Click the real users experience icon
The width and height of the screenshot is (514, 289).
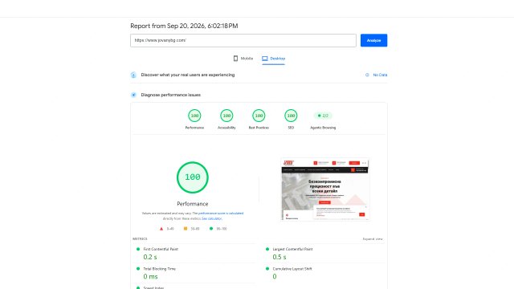click(133, 75)
